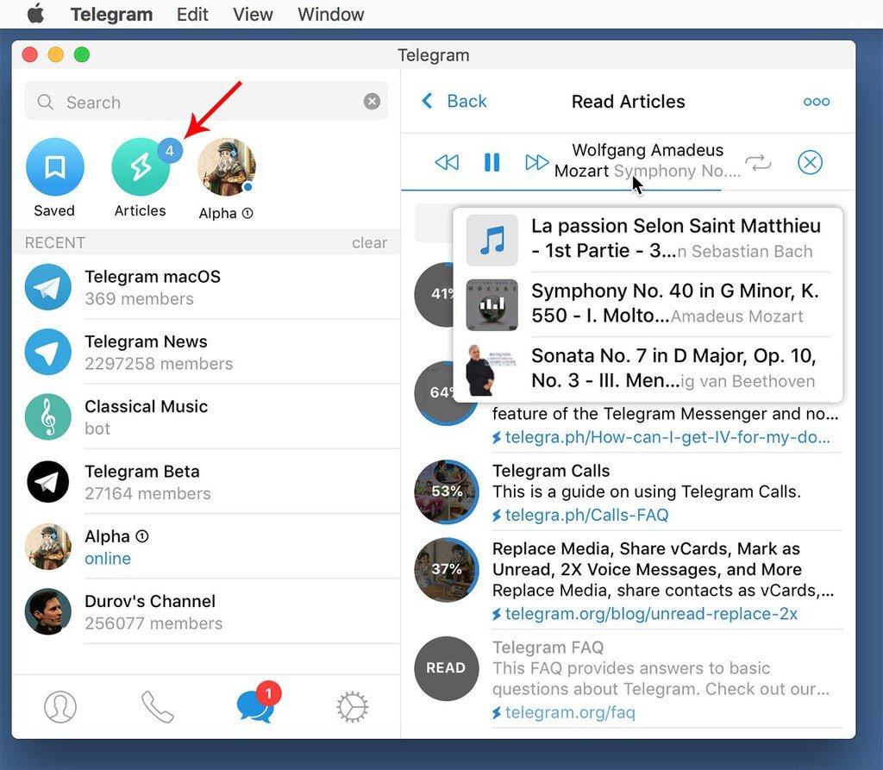Open the three-dot more options menu
Image resolution: width=883 pixels, height=770 pixels.
pos(817,102)
